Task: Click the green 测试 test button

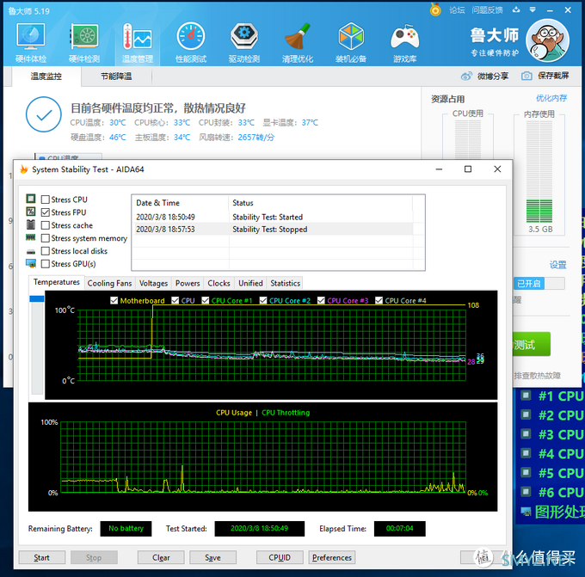Action: [x=532, y=344]
